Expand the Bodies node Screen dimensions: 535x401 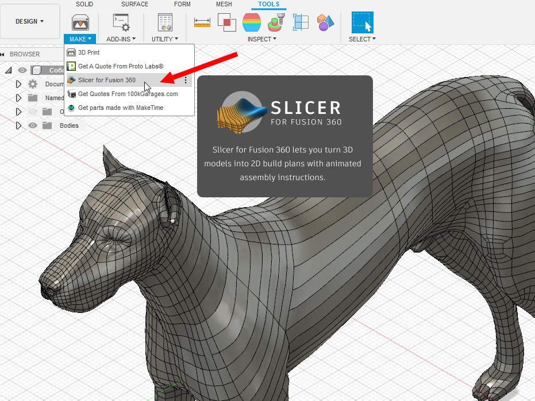tap(18, 125)
